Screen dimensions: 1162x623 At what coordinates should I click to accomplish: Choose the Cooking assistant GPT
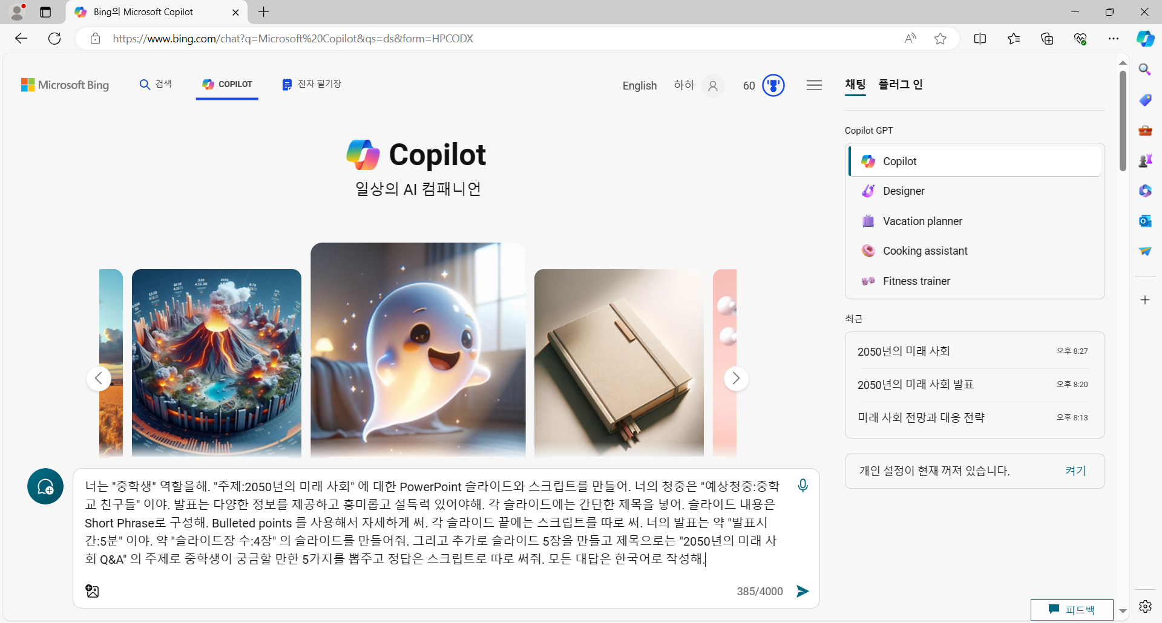coord(975,251)
